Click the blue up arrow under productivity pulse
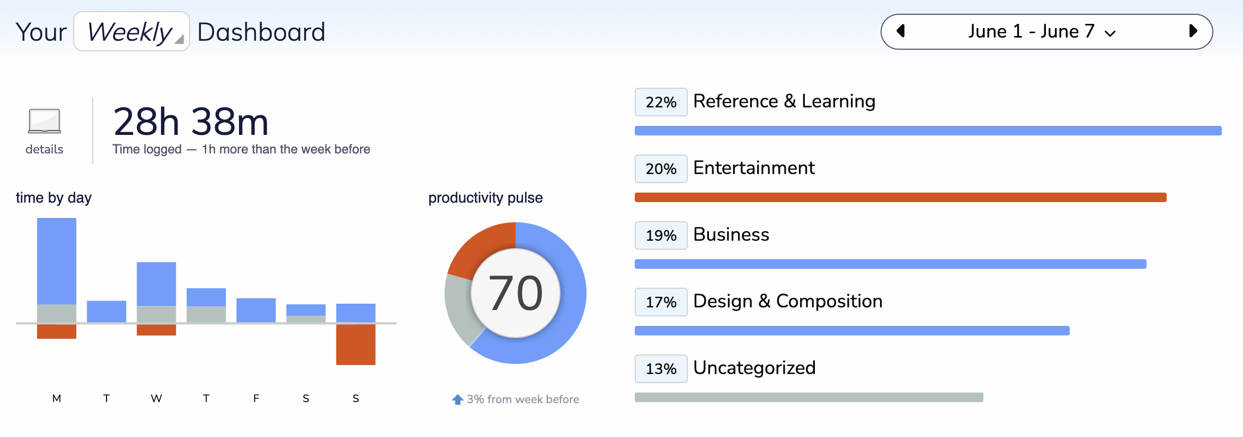This screenshot has height=437, width=1243. point(457,399)
